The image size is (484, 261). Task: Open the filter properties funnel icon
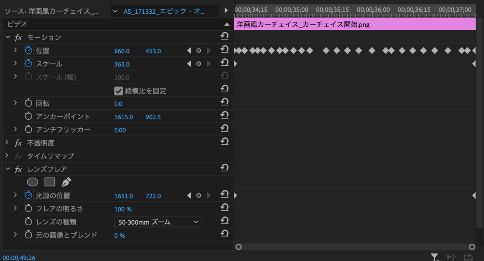pos(434,257)
